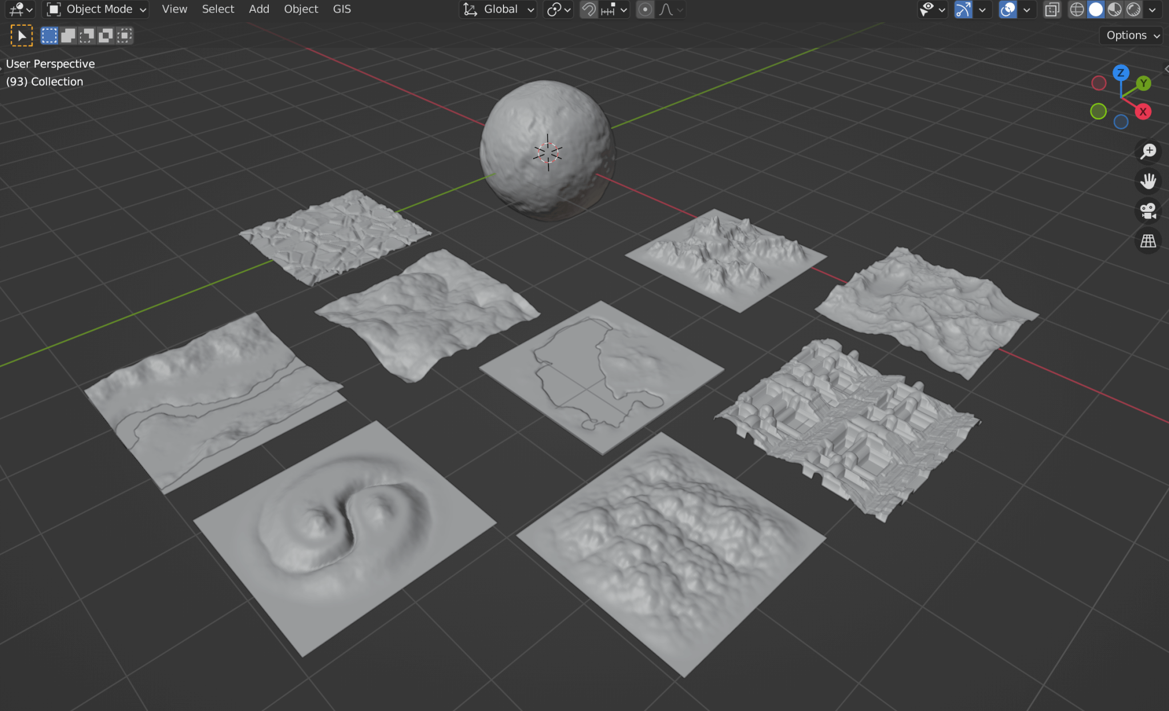
Task: Open the Options dropdown
Action: point(1132,35)
